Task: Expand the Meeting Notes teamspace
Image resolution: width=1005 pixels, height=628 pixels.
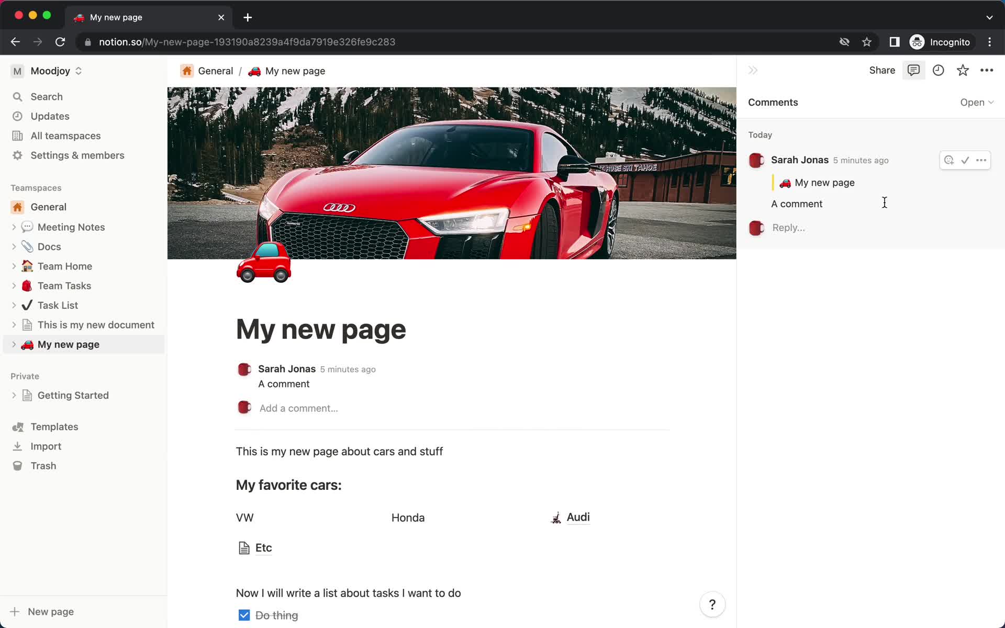Action: point(14,227)
